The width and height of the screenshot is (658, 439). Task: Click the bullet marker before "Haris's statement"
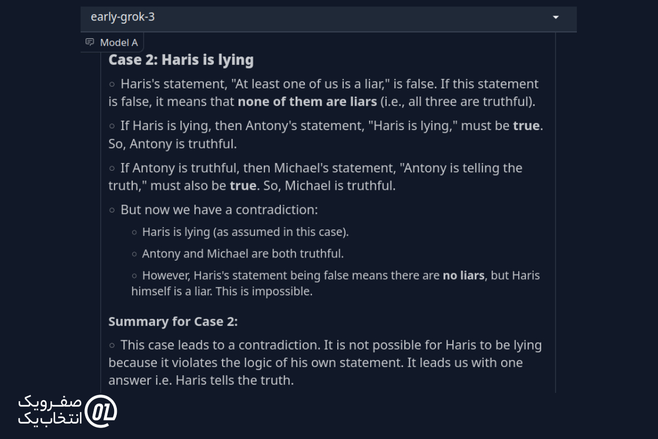point(112,85)
